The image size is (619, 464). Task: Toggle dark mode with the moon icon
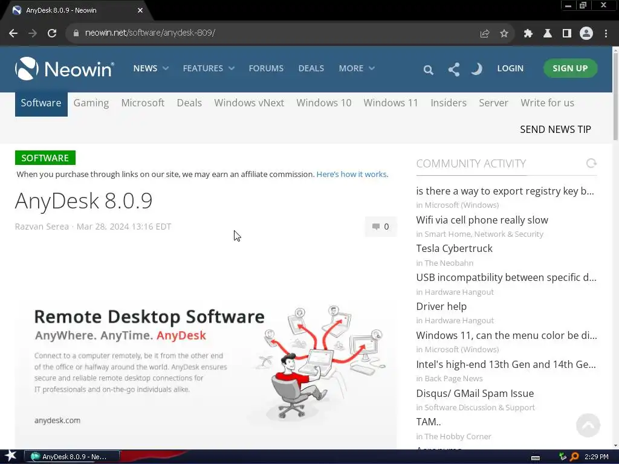(x=476, y=69)
